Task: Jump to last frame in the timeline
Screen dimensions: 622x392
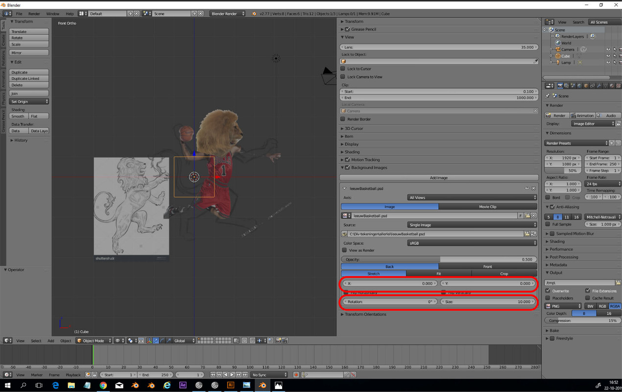Action: (245, 375)
